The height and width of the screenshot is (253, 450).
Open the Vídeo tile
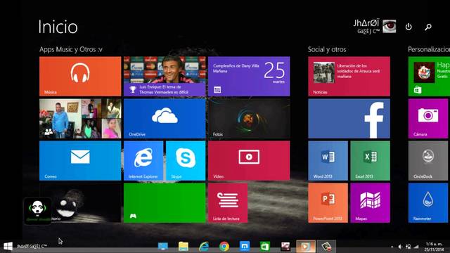[249, 161]
